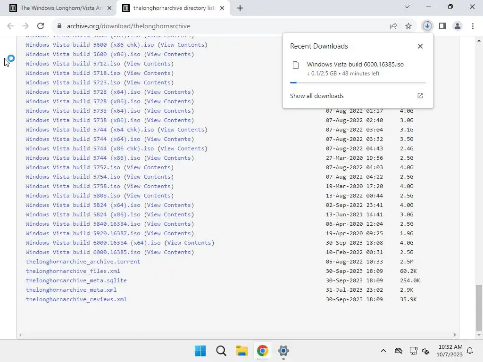
Task: Download Windows Vista build 5728 (x64).iso
Action: point(83,92)
